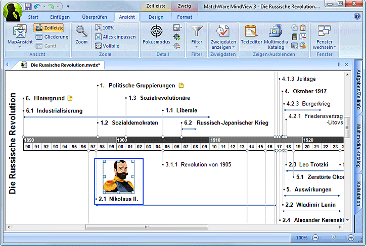Switch to Vollbild mode
This screenshot has width=366, height=246.
(x=107, y=46)
